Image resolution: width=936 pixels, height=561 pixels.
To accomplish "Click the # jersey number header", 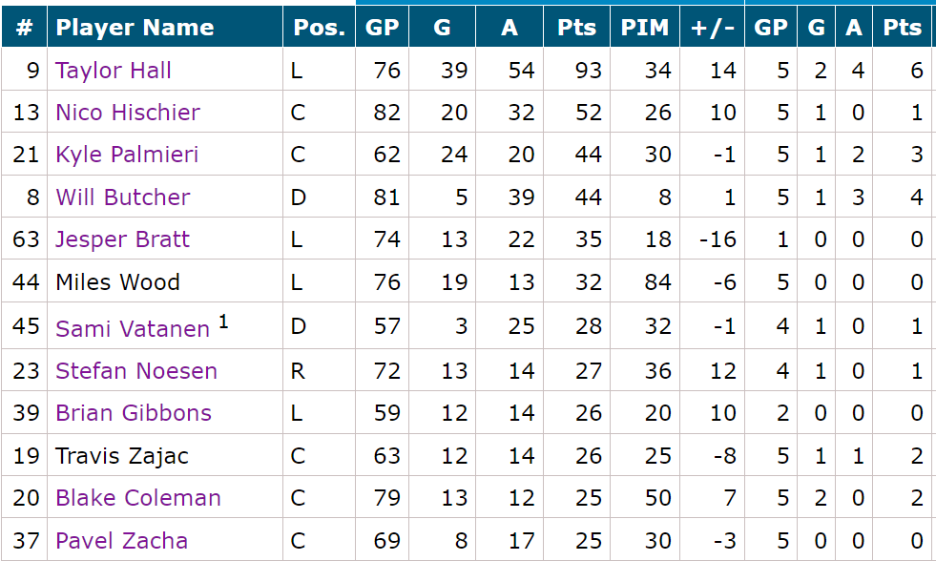I will [x=25, y=28].
